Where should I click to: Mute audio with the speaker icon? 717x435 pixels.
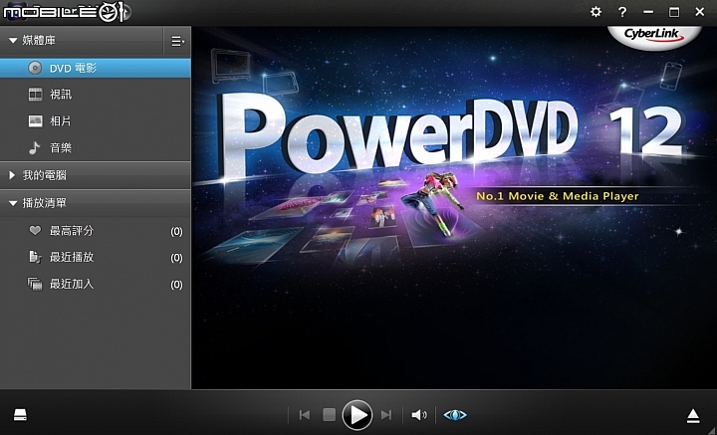(419, 415)
